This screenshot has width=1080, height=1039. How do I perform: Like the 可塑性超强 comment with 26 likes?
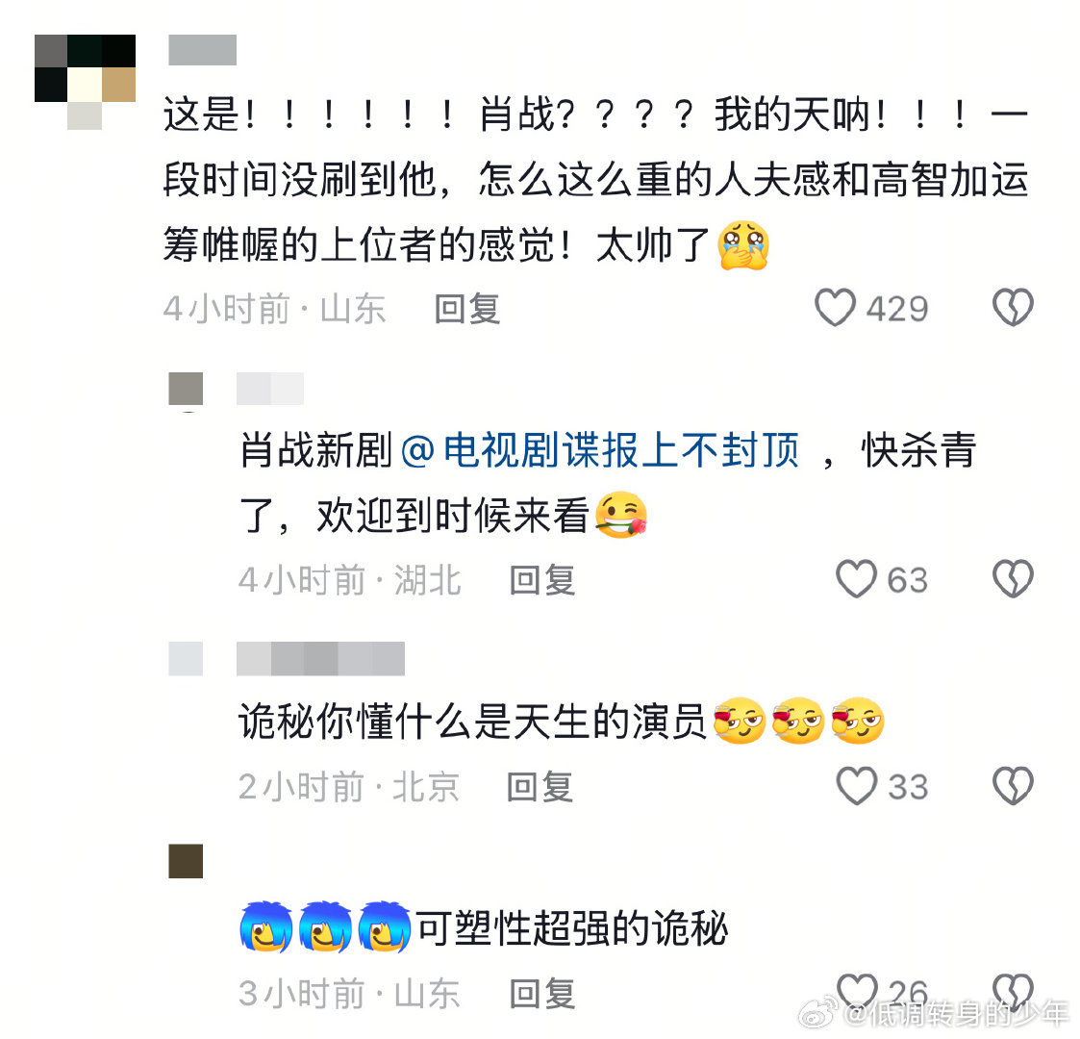pyautogui.click(x=856, y=992)
